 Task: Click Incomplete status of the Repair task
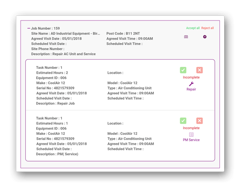click(191, 77)
